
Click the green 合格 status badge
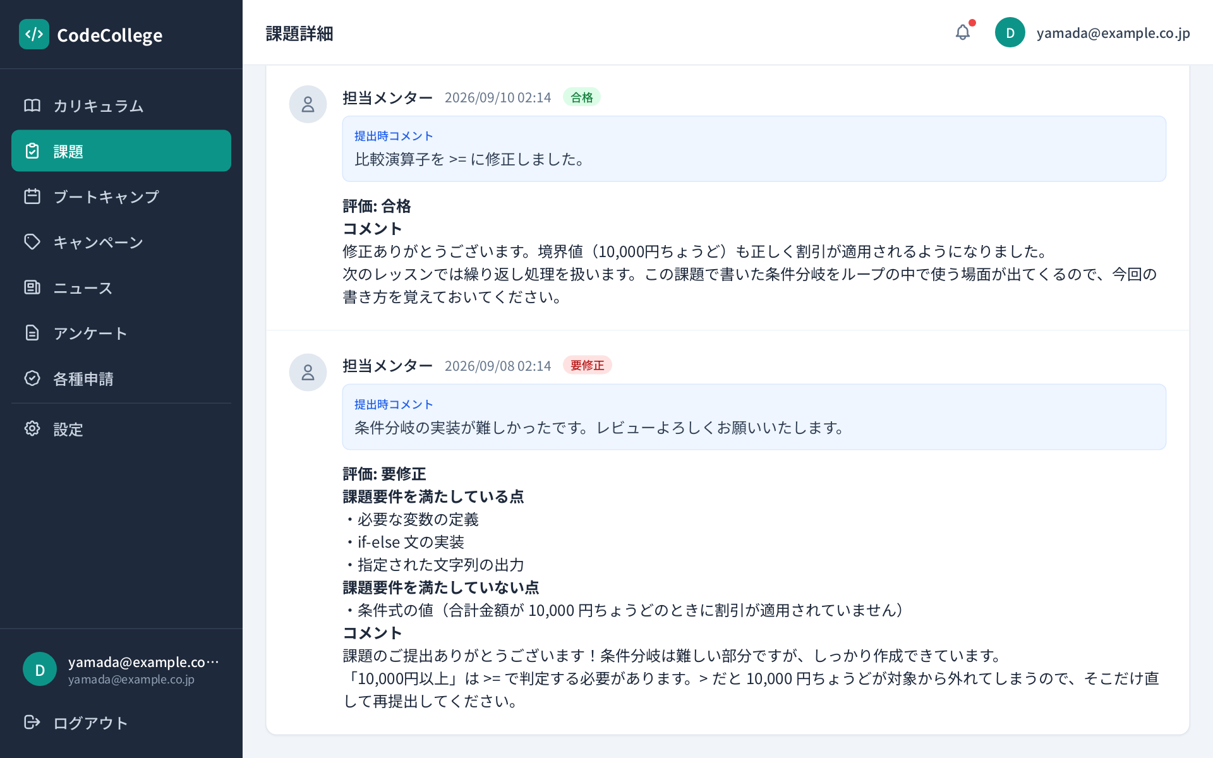point(582,97)
